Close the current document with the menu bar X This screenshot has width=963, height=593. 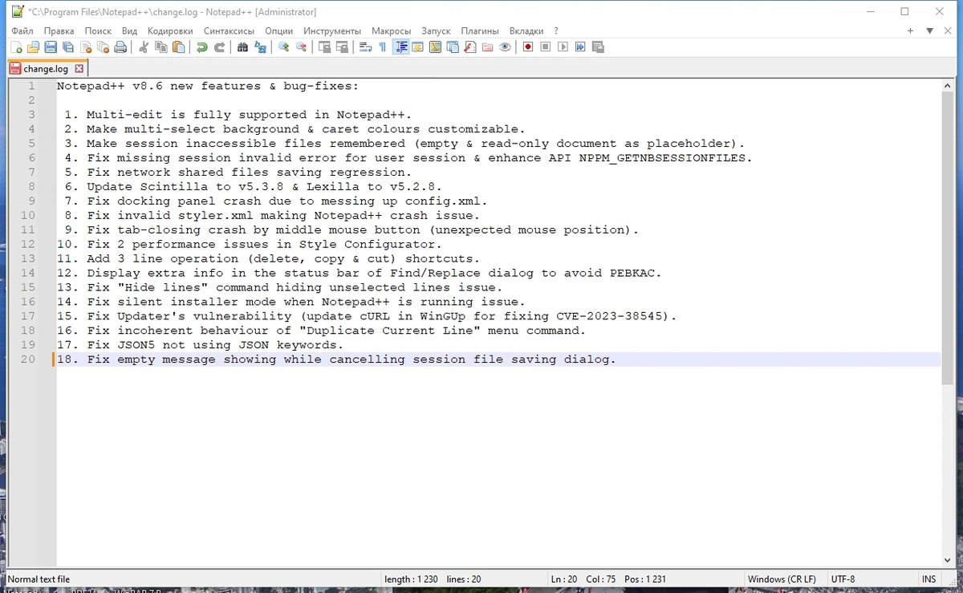[949, 30]
